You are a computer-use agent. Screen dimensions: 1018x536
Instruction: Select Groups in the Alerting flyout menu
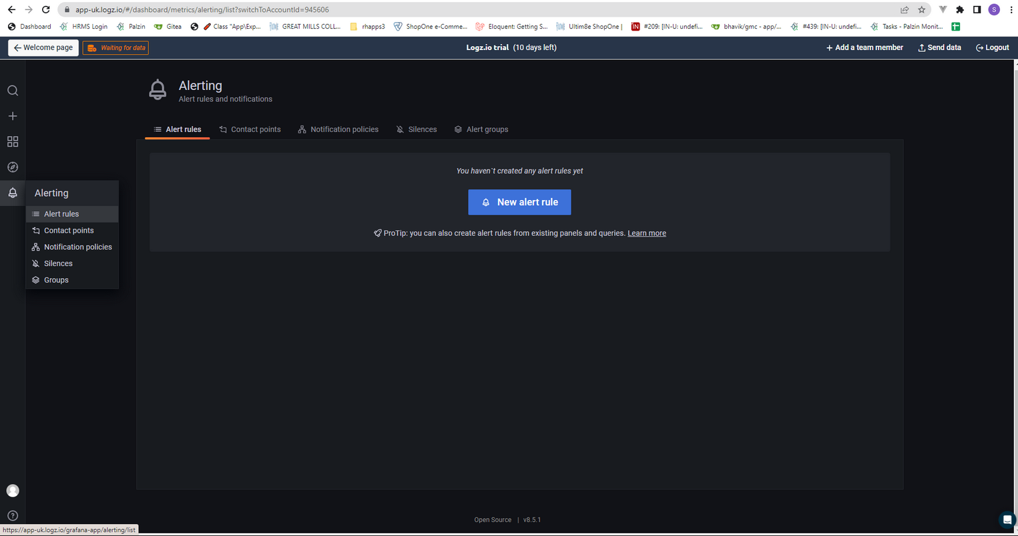tap(72, 280)
